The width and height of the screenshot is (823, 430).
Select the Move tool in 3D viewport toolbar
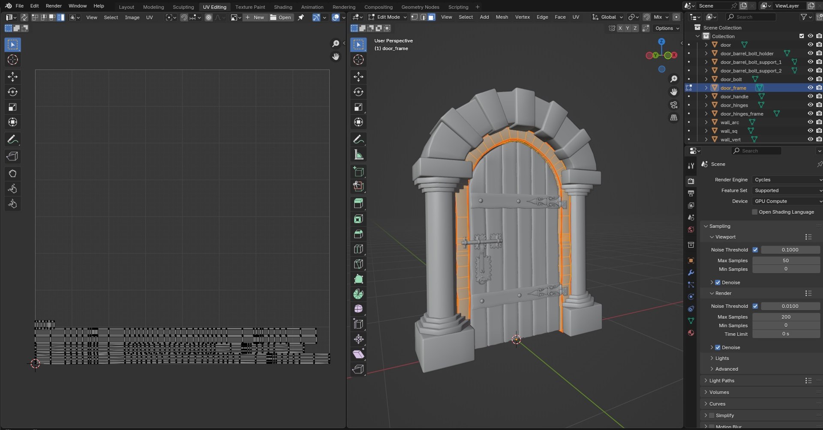click(358, 77)
